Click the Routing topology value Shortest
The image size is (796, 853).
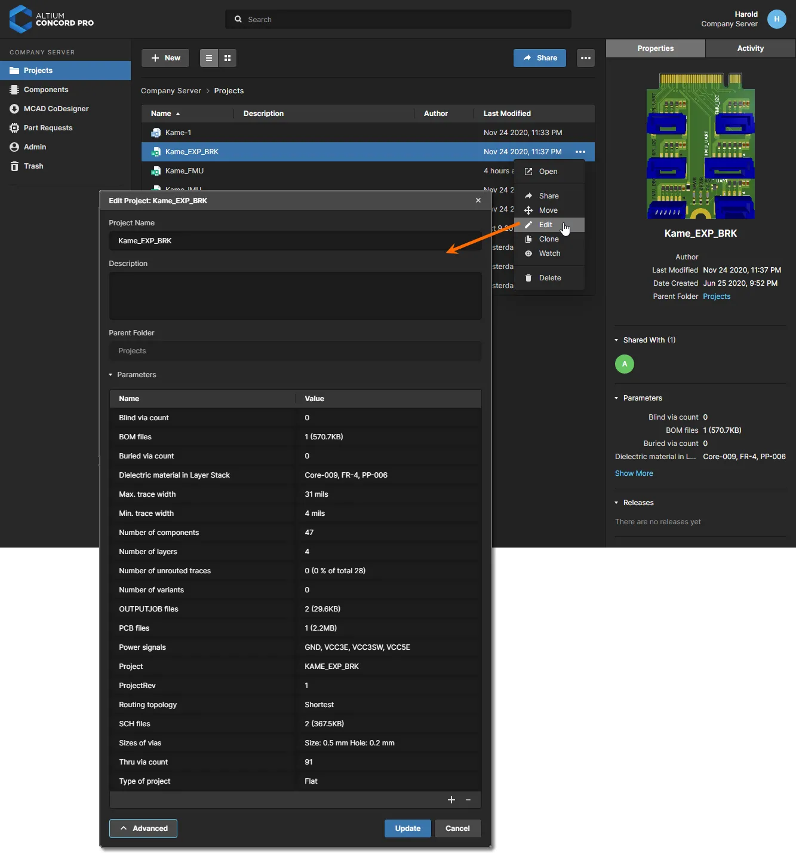click(x=319, y=705)
